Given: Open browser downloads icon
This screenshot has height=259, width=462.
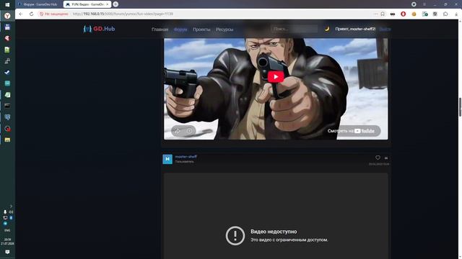Looking at the screenshot, I should click(456, 14).
